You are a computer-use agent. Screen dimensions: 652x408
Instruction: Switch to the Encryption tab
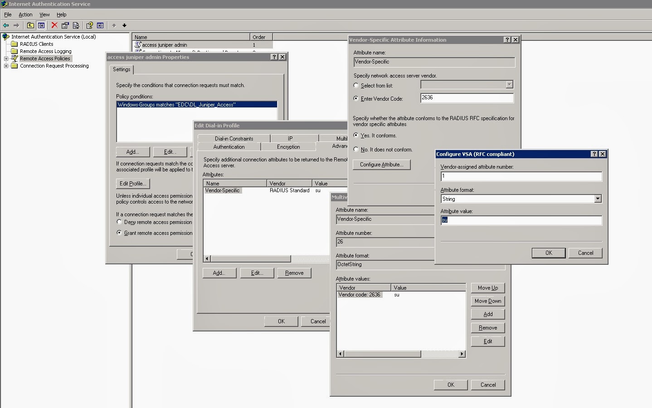coord(288,146)
